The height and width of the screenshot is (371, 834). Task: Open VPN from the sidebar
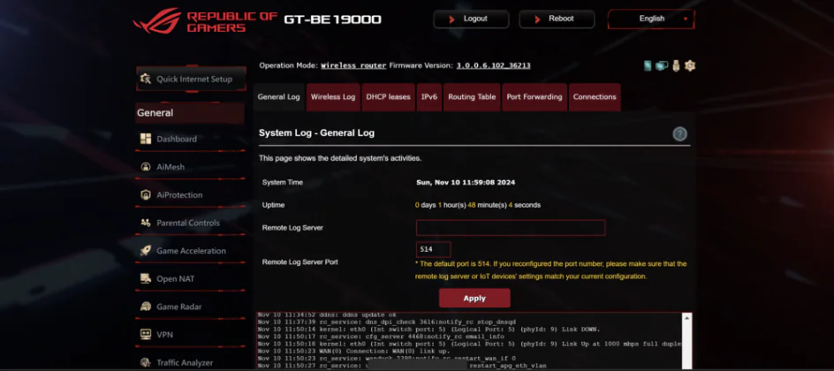(191, 334)
